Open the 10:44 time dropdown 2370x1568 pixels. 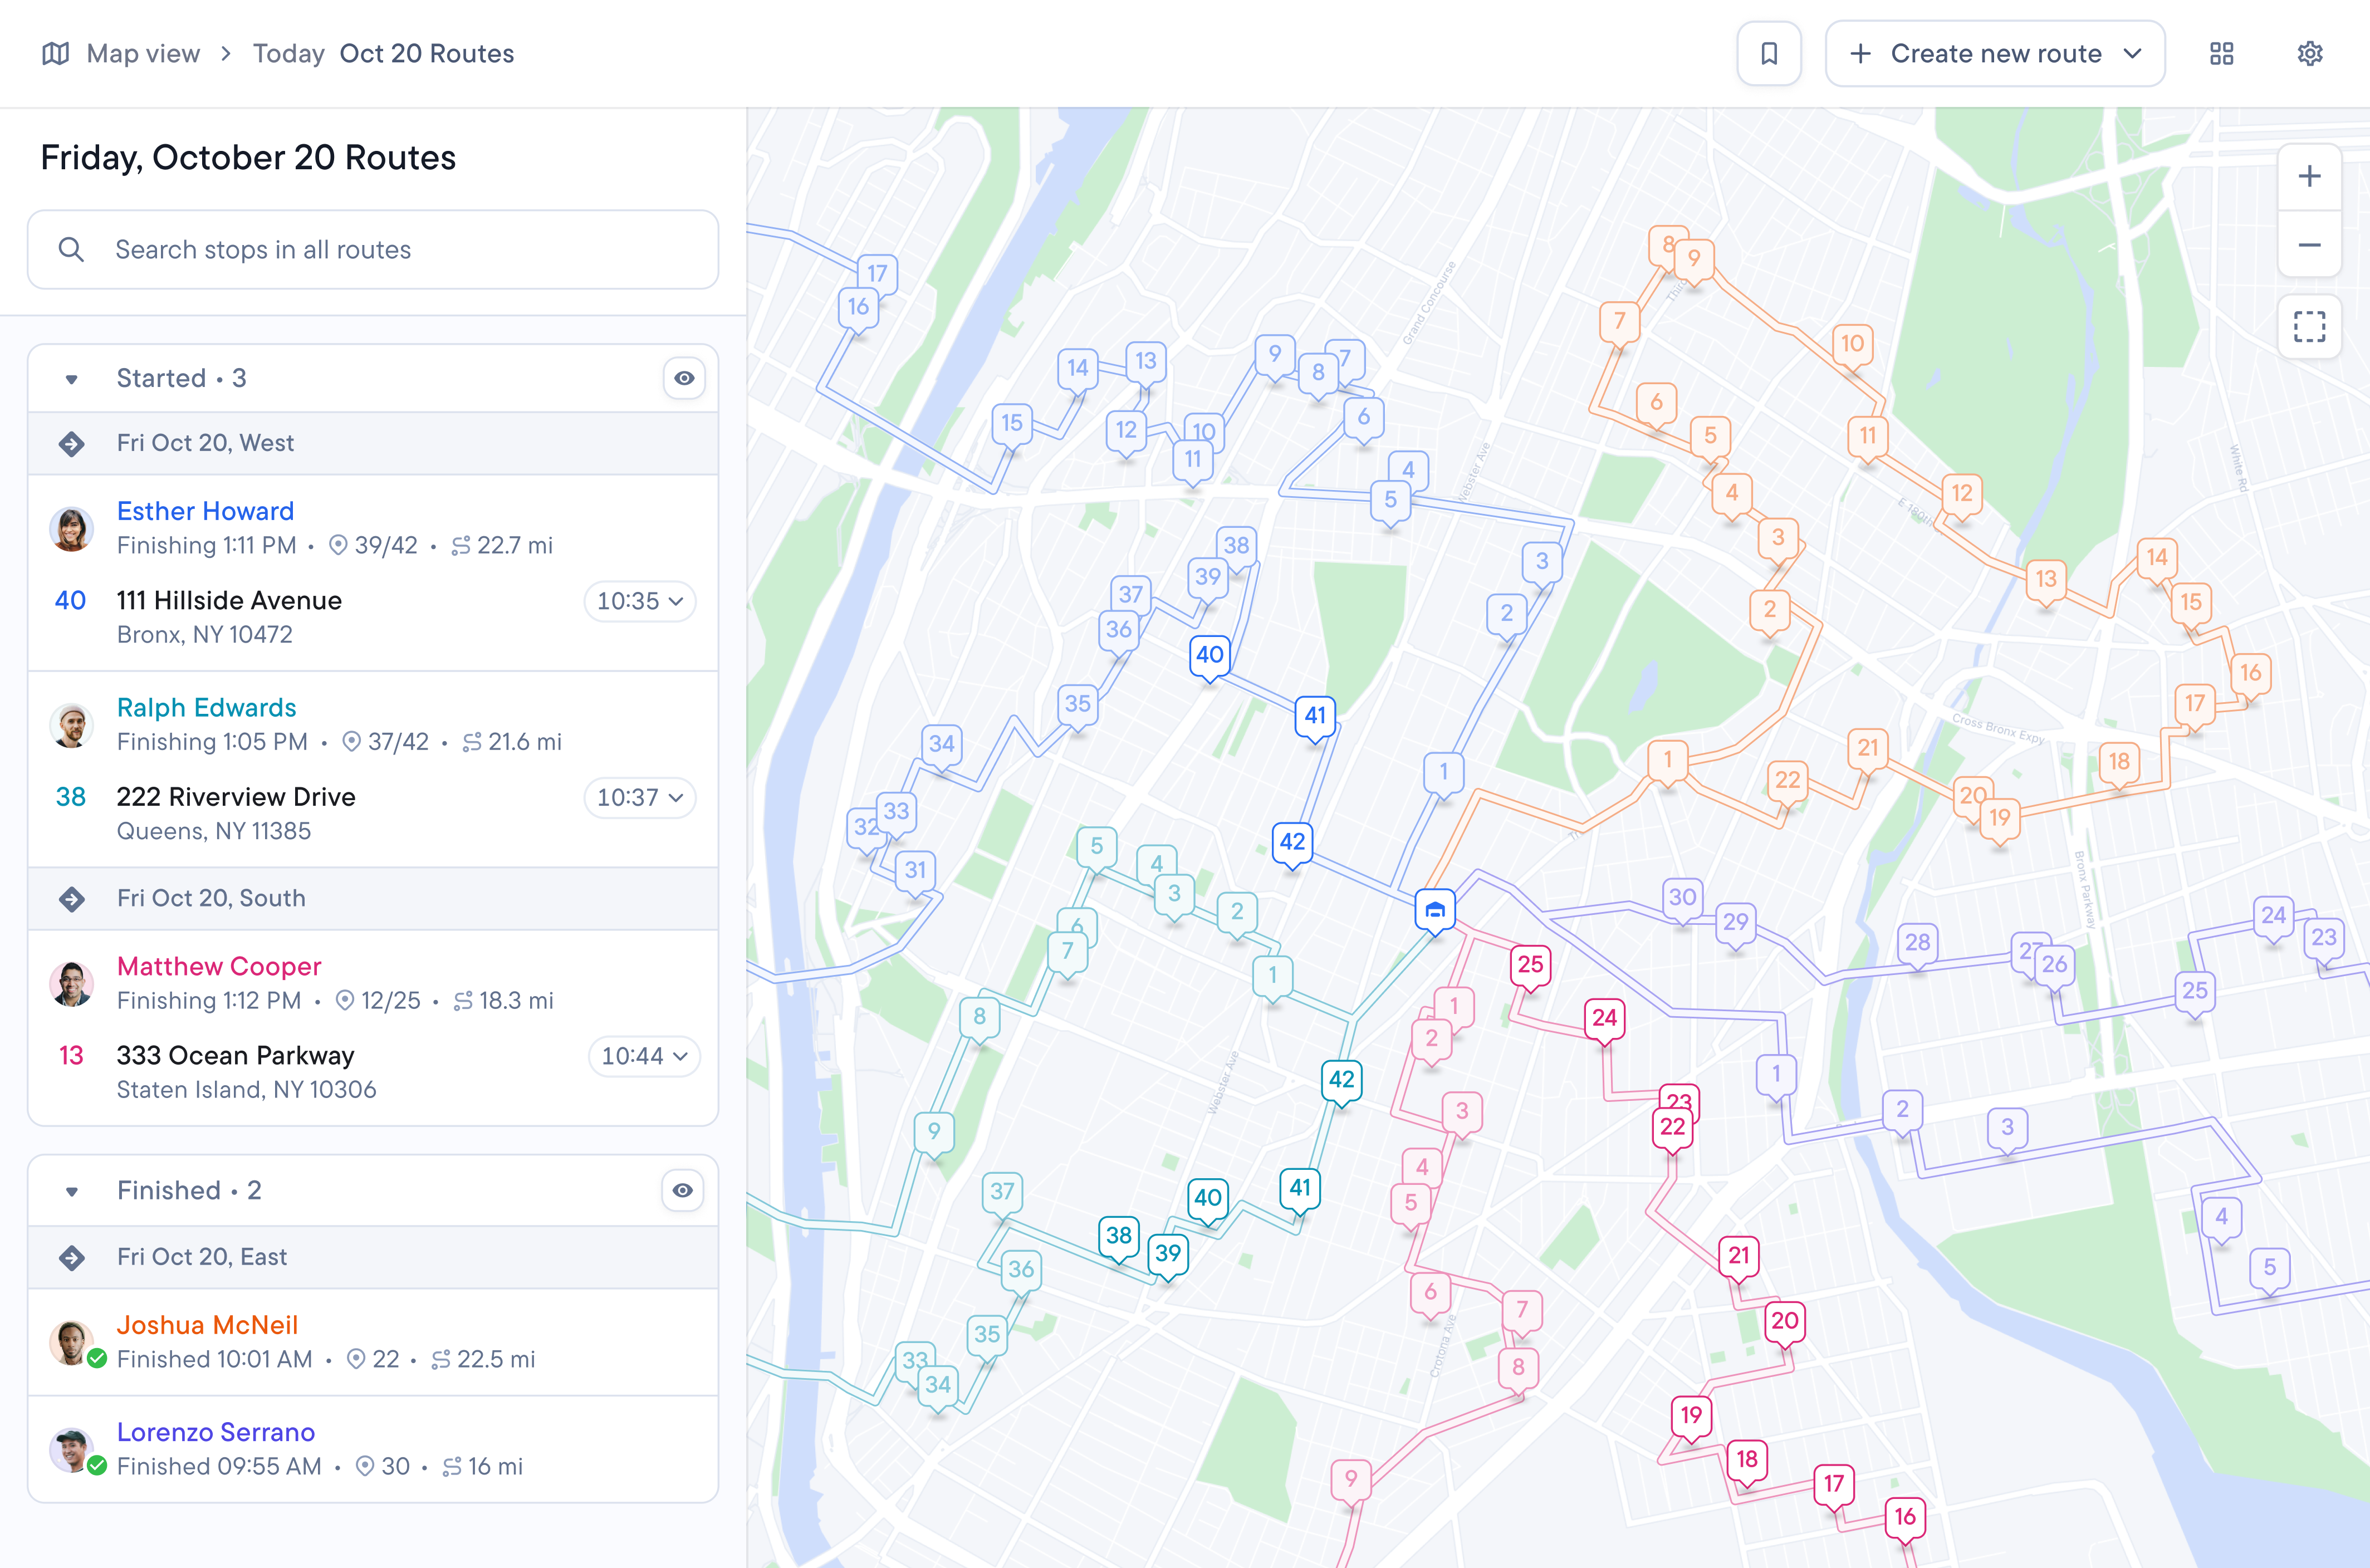click(x=643, y=1056)
